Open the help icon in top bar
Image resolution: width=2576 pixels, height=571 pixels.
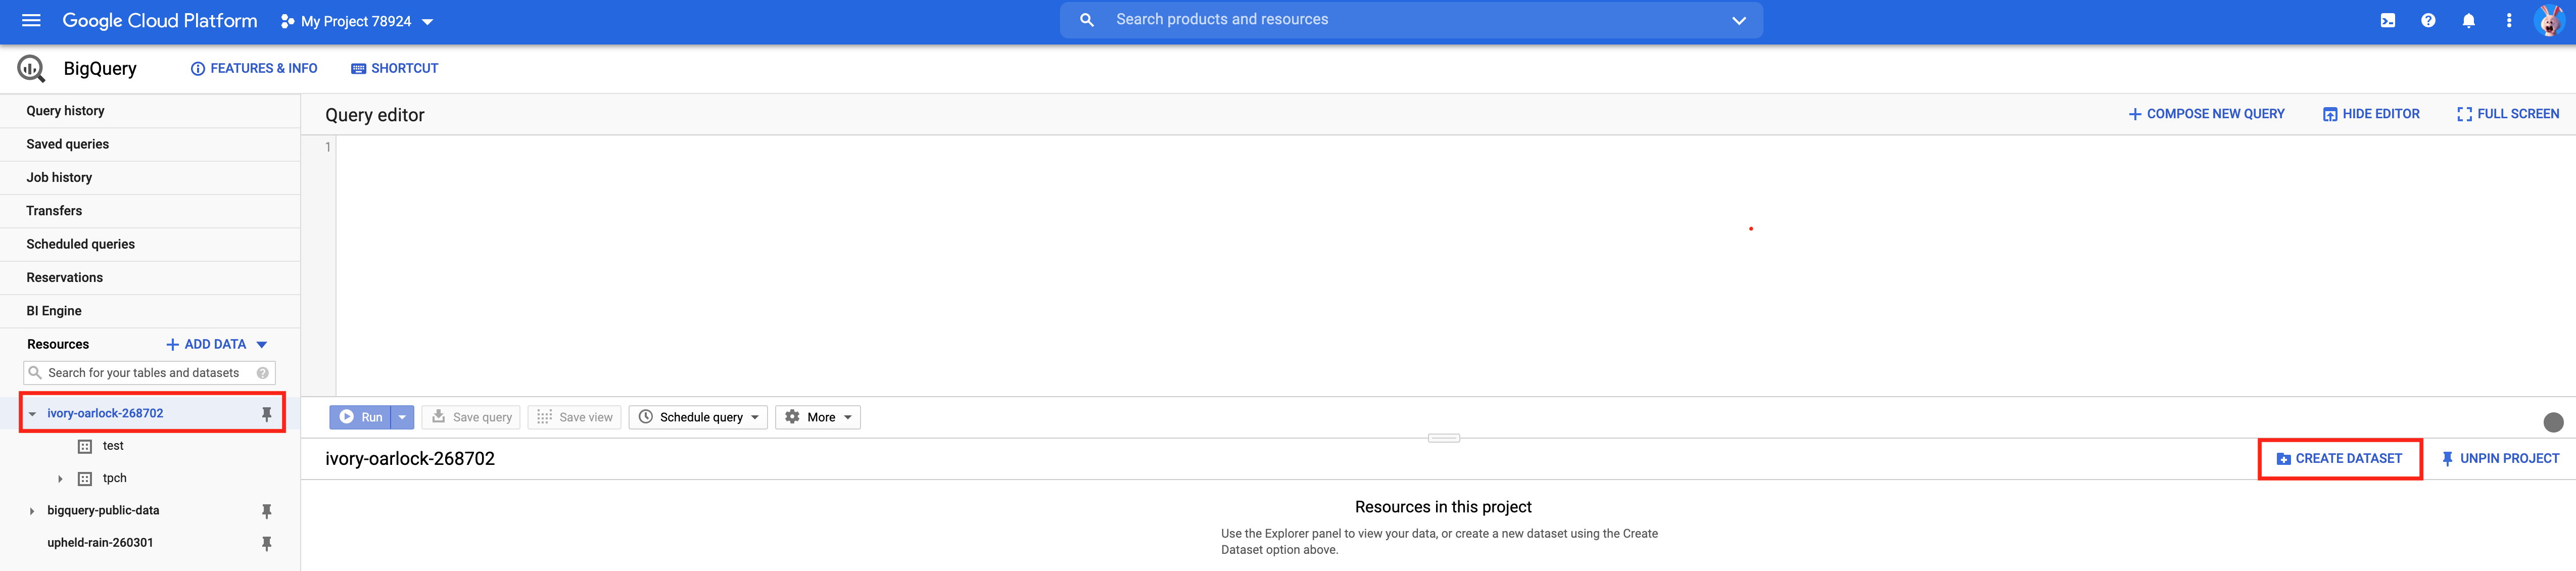click(2428, 20)
